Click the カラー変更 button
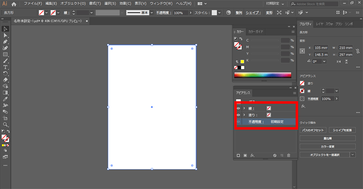 click(328, 146)
